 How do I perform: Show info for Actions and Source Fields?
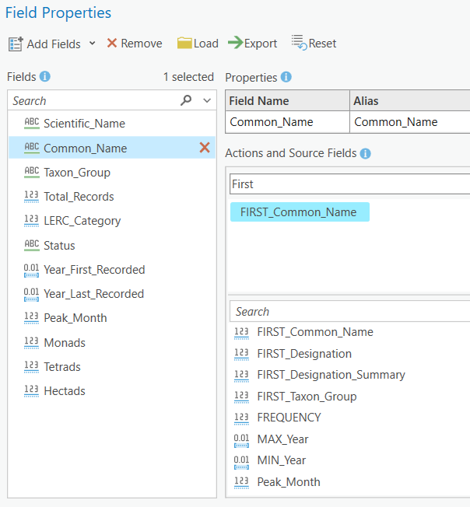coord(366,153)
